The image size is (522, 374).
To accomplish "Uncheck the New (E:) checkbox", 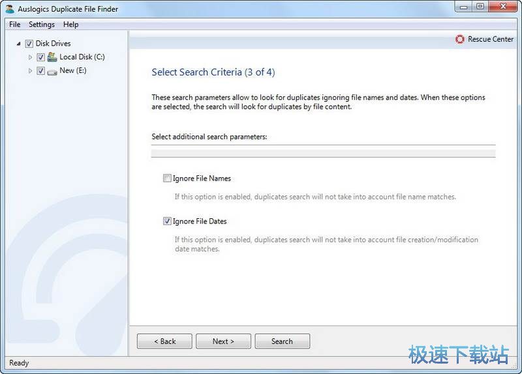I will [40, 71].
